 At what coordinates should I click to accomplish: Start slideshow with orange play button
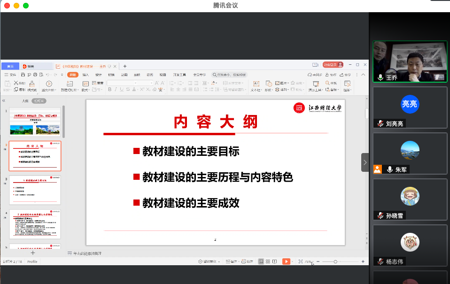coord(286,261)
